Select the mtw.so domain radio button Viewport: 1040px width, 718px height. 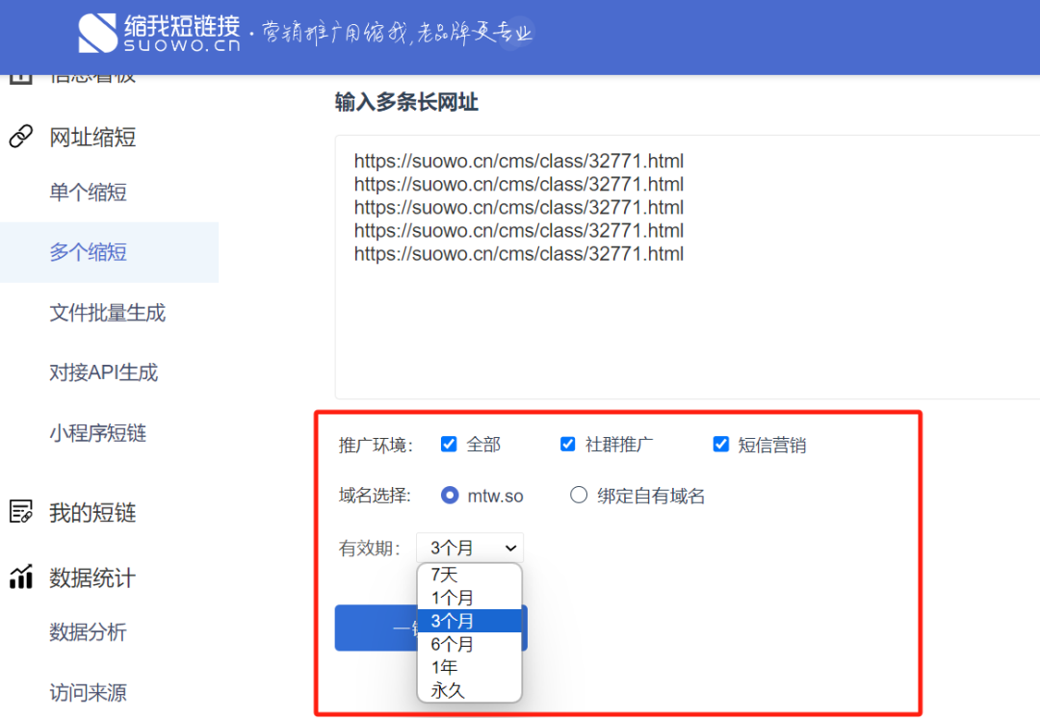[450, 496]
